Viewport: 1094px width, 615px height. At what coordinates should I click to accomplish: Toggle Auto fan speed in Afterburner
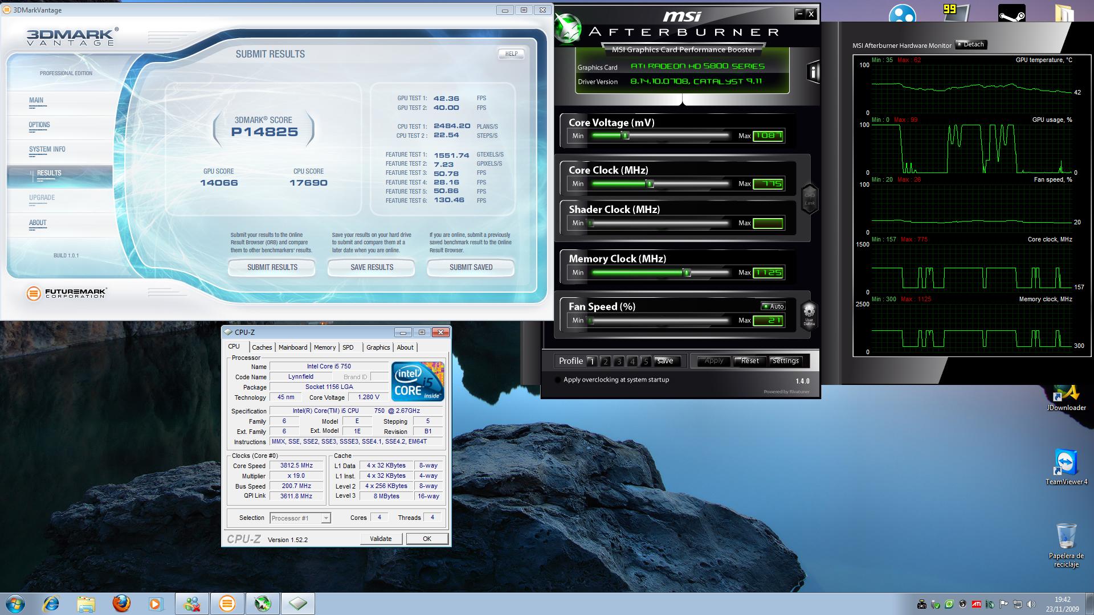pyautogui.click(x=773, y=306)
